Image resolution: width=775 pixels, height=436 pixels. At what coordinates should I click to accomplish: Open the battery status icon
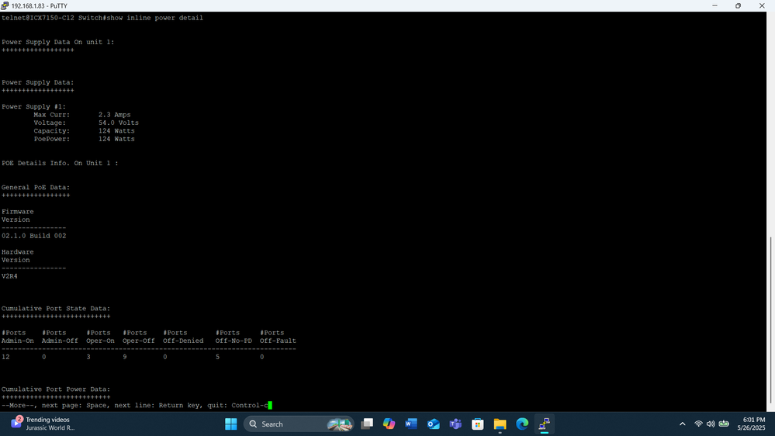pyautogui.click(x=724, y=424)
